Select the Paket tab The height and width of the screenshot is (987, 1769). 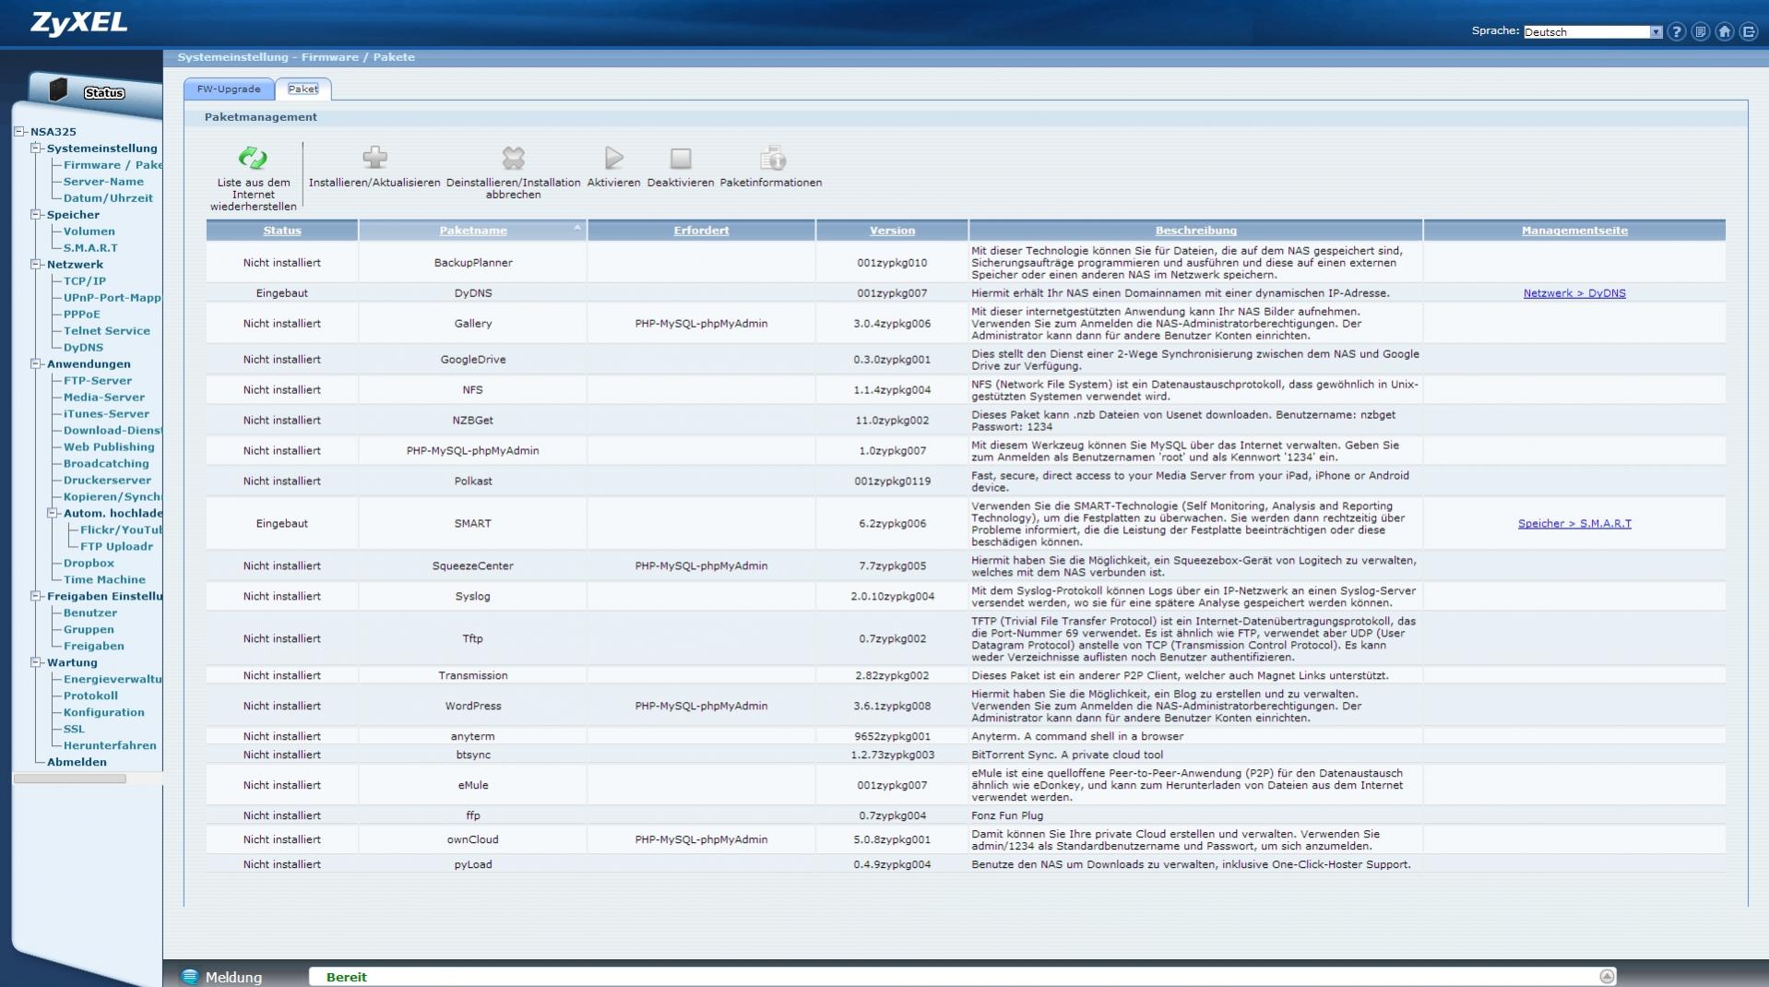coord(303,89)
